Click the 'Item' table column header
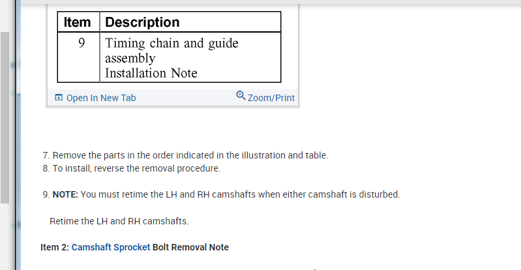The image size is (521, 270). (78, 22)
